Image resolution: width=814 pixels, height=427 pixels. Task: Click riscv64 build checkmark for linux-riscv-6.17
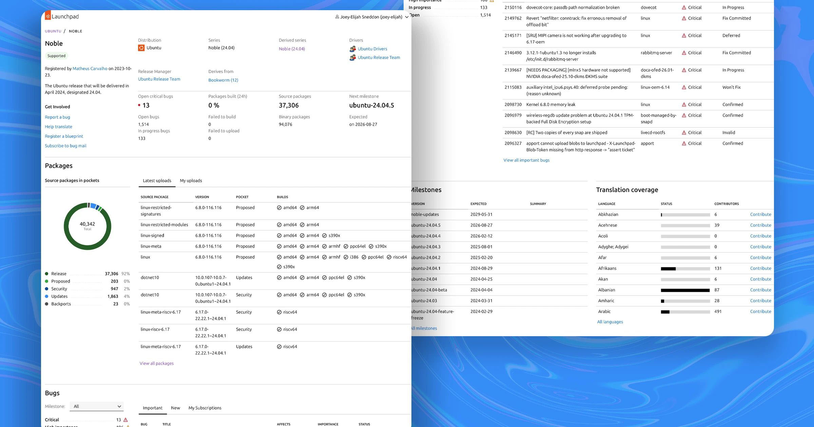click(x=279, y=329)
